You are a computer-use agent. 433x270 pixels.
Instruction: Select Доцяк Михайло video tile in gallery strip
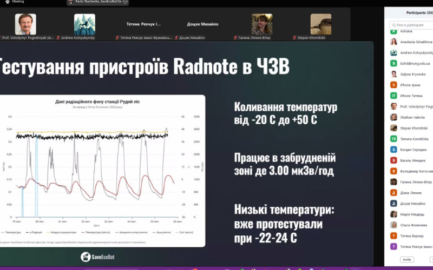[202, 24]
